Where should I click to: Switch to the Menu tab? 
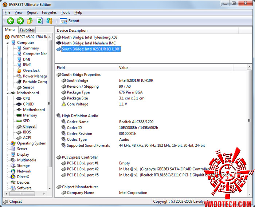pyautogui.click(x=10, y=29)
